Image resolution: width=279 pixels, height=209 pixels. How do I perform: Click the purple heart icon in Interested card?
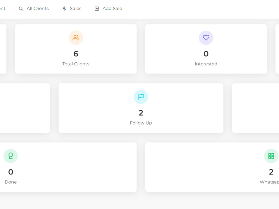(x=206, y=38)
